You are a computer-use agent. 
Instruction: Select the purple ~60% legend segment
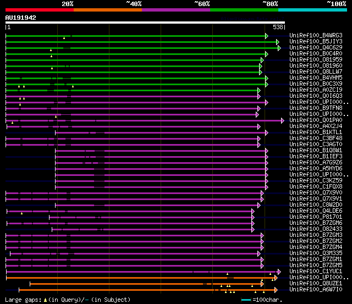coord(176,10)
